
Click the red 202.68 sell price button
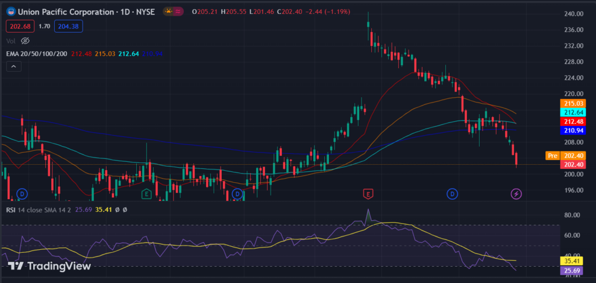point(20,26)
